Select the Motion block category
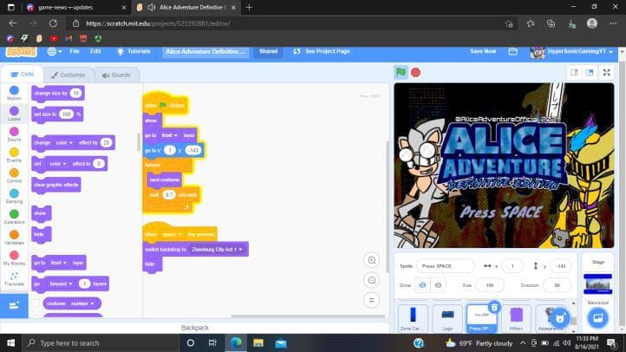The image size is (626, 352). point(14,93)
